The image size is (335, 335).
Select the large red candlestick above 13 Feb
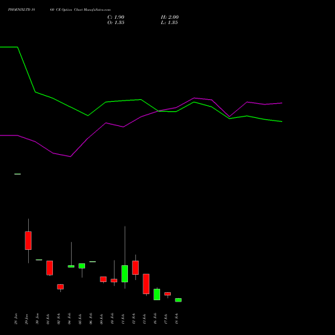point(146,283)
